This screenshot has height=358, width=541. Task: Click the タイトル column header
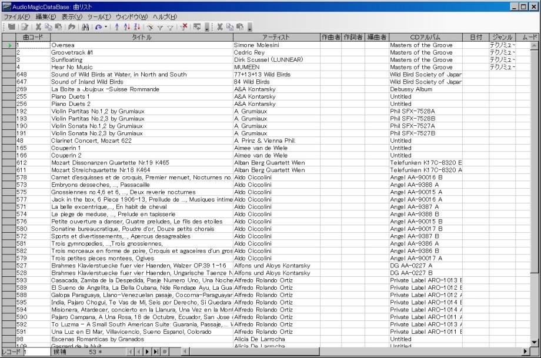click(x=142, y=37)
